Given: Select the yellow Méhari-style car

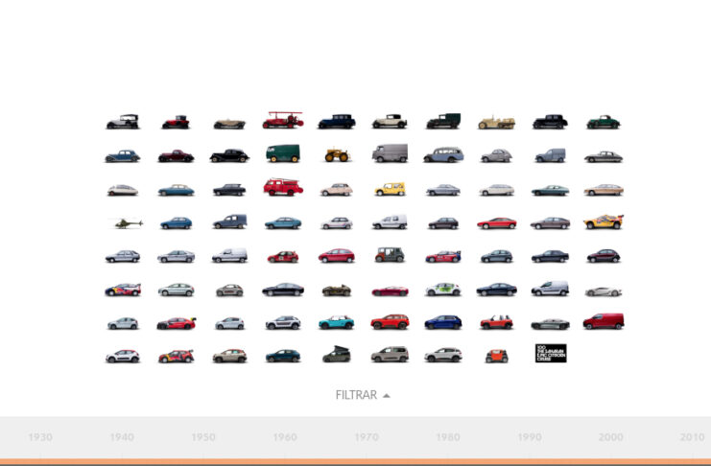Looking at the screenshot, I should [x=390, y=189].
